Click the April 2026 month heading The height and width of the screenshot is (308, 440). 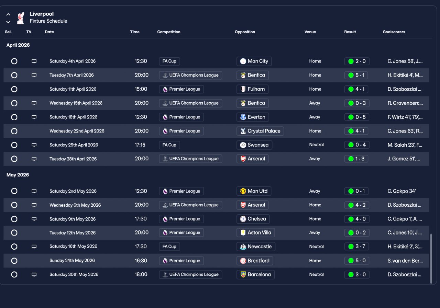18,45
